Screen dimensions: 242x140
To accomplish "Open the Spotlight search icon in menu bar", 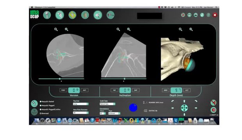I will [216, 7].
